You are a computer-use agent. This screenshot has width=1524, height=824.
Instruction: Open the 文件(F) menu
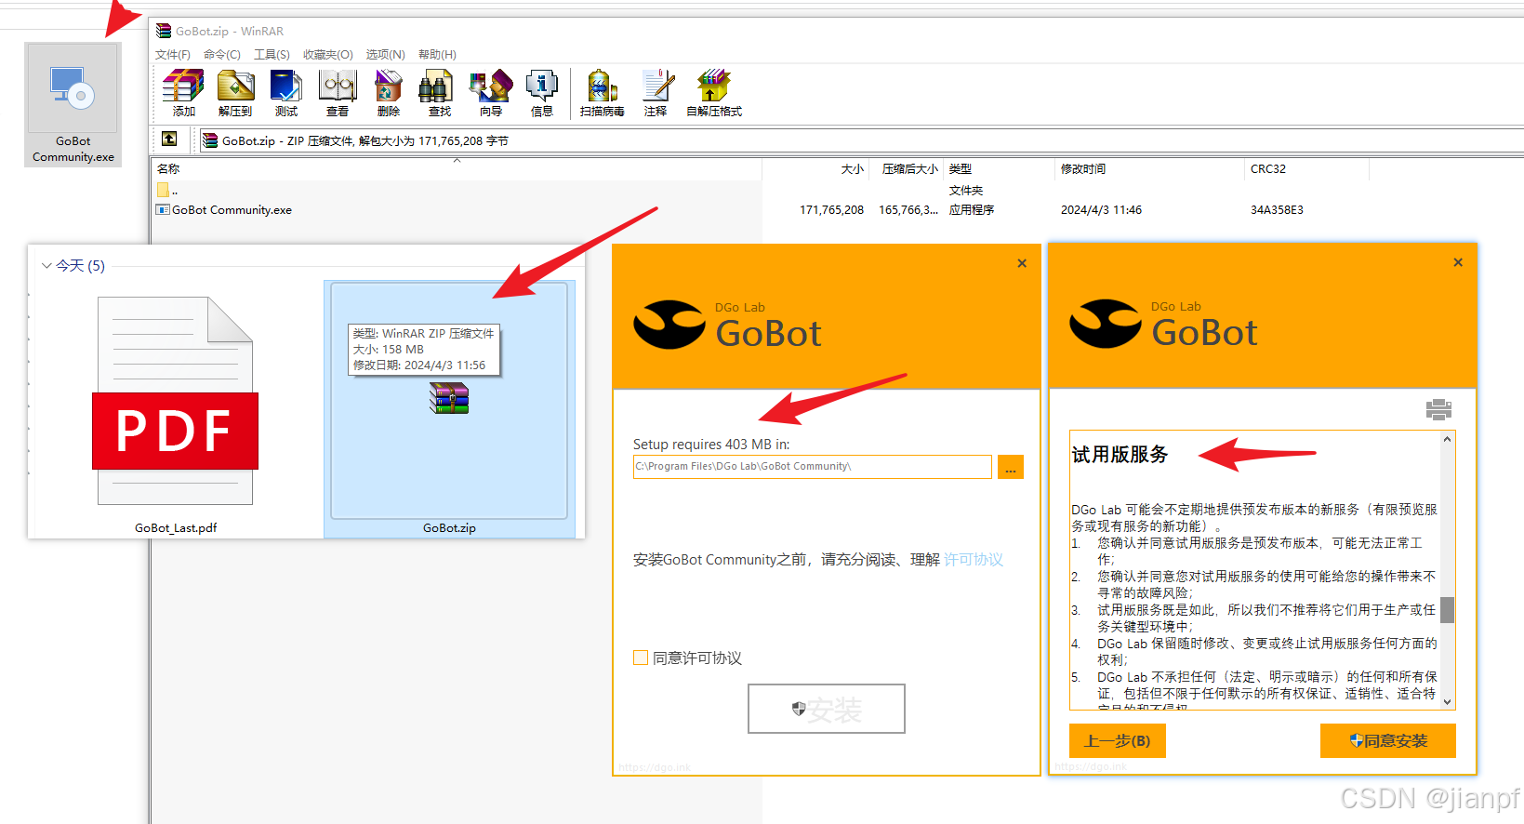[173, 54]
